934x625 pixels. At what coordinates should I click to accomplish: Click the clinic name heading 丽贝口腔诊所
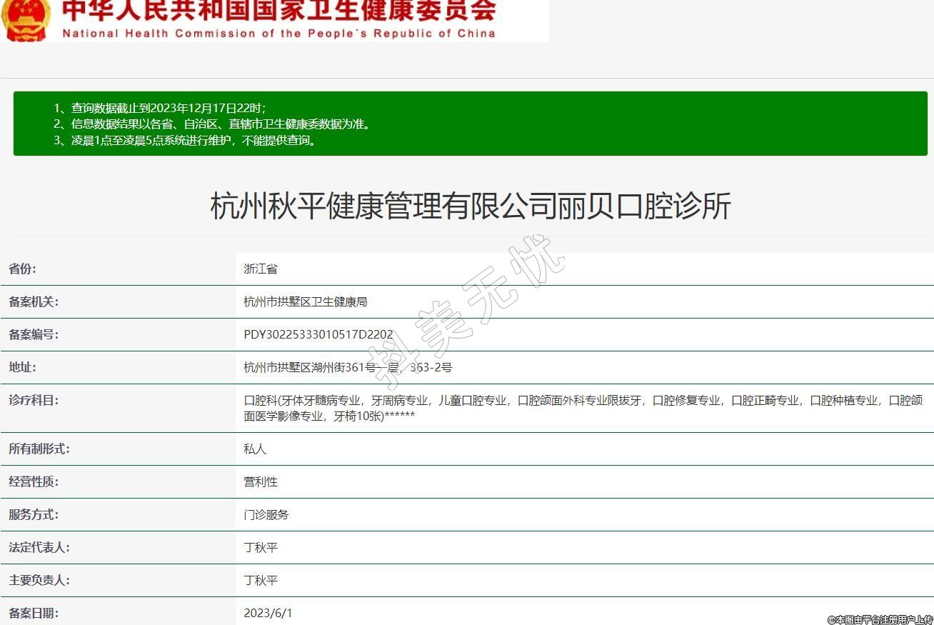pyautogui.click(x=470, y=206)
